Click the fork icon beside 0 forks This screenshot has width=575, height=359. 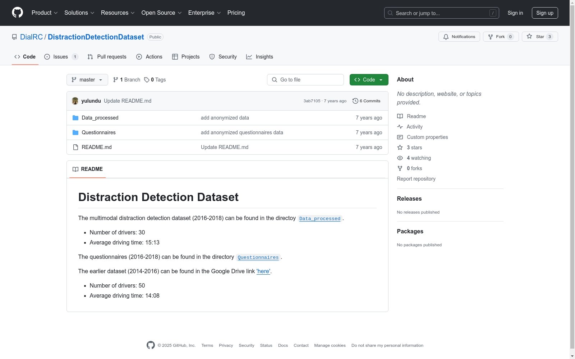coord(400,168)
